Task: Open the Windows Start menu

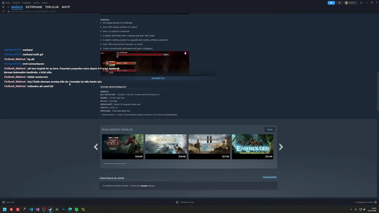Action: [5, 209]
